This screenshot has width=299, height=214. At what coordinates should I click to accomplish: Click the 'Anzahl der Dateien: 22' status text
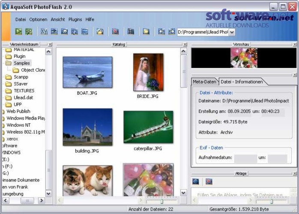(x=151, y=209)
